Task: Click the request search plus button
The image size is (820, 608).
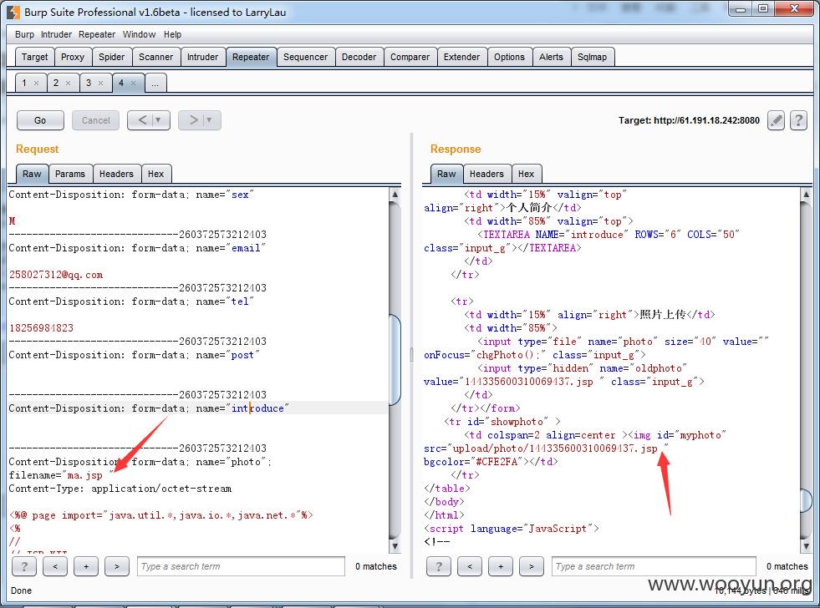Action: [86, 566]
